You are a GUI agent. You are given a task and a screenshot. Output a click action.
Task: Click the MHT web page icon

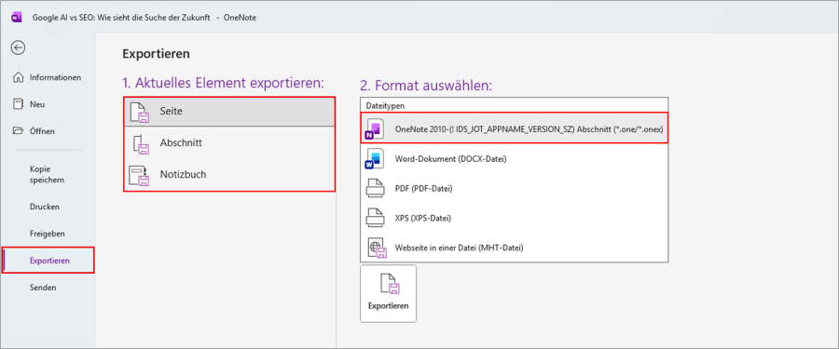click(x=378, y=248)
